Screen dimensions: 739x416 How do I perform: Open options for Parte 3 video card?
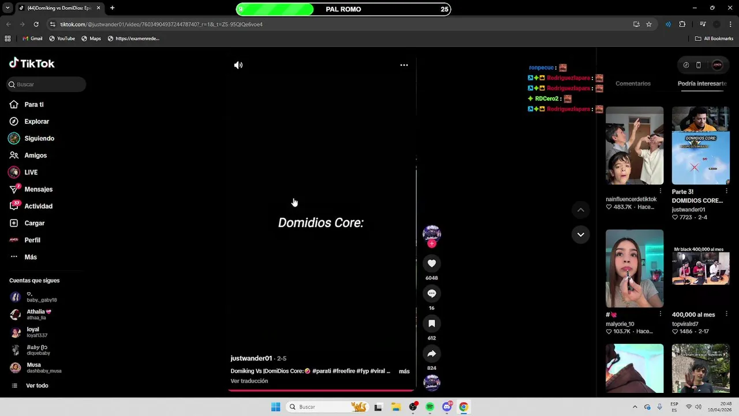(x=726, y=191)
